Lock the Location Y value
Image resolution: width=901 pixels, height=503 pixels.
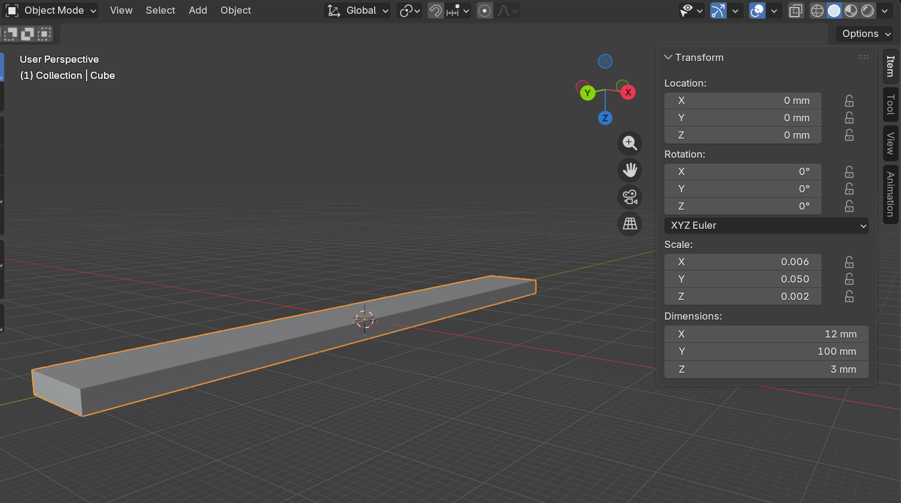(x=849, y=118)
